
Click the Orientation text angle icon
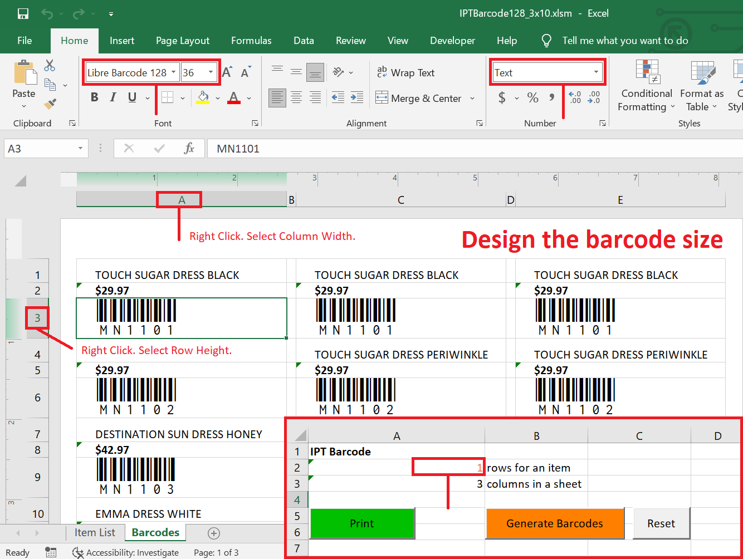338,72
